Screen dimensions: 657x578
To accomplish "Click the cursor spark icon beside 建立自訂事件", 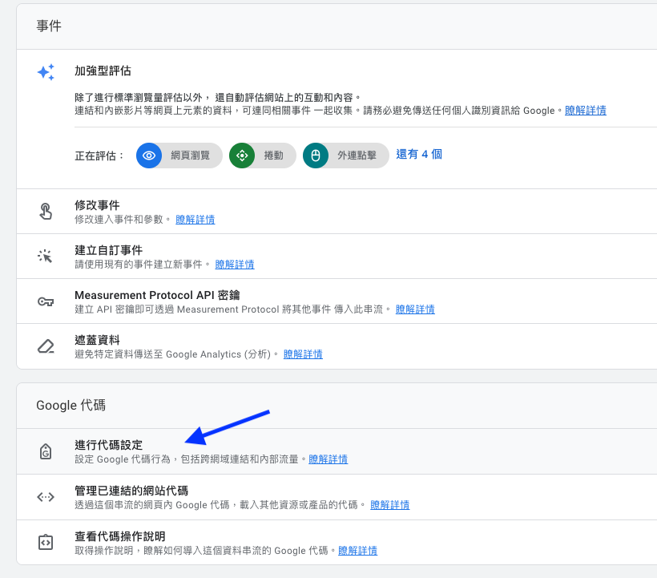I will (45, 256).
